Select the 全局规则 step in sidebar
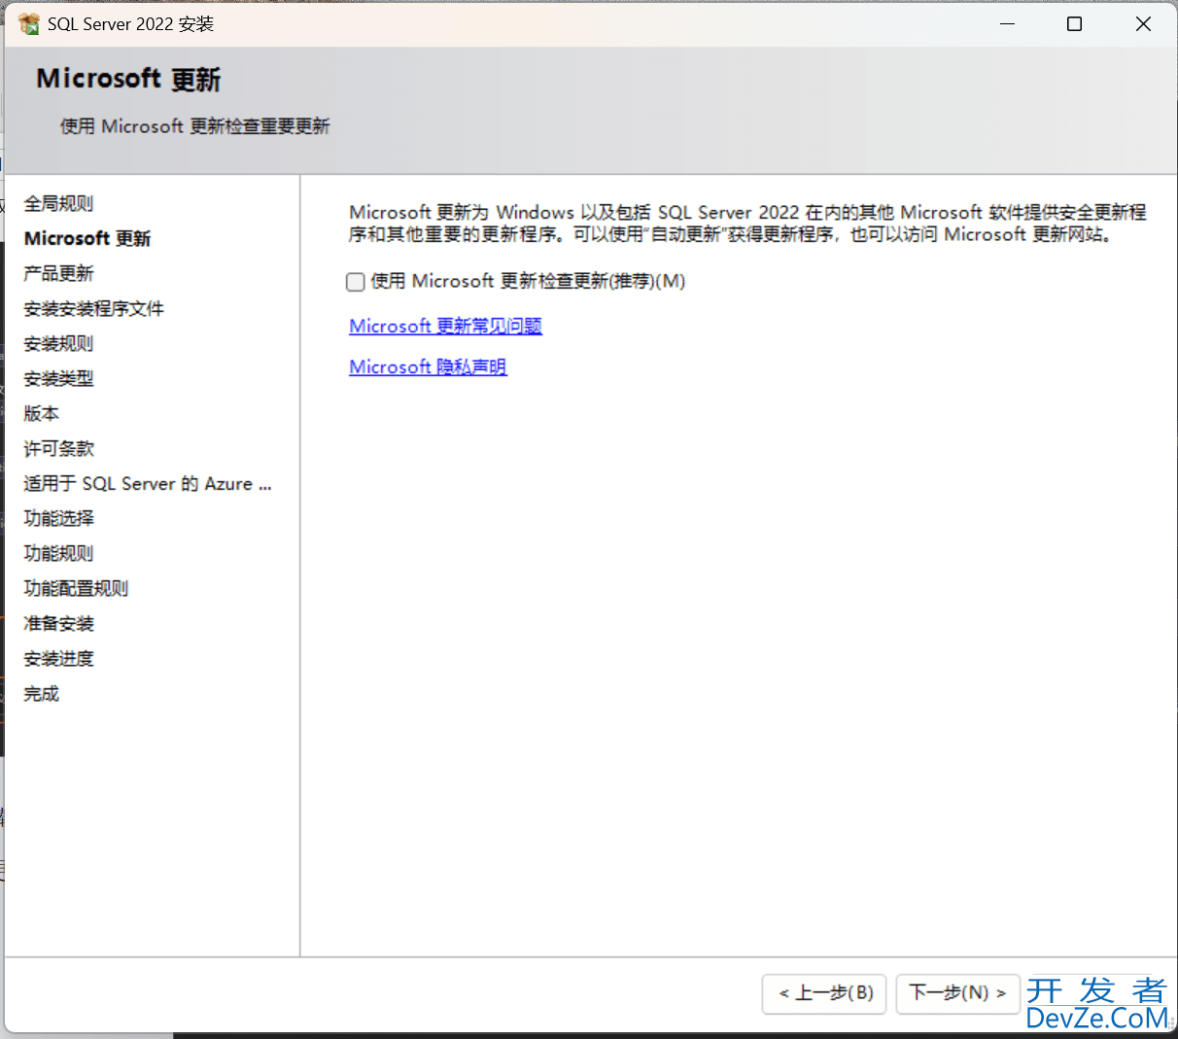1178x1039 pixels. 58,203
